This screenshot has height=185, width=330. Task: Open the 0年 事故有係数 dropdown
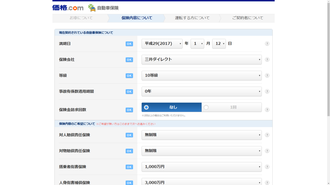point(202,92)
